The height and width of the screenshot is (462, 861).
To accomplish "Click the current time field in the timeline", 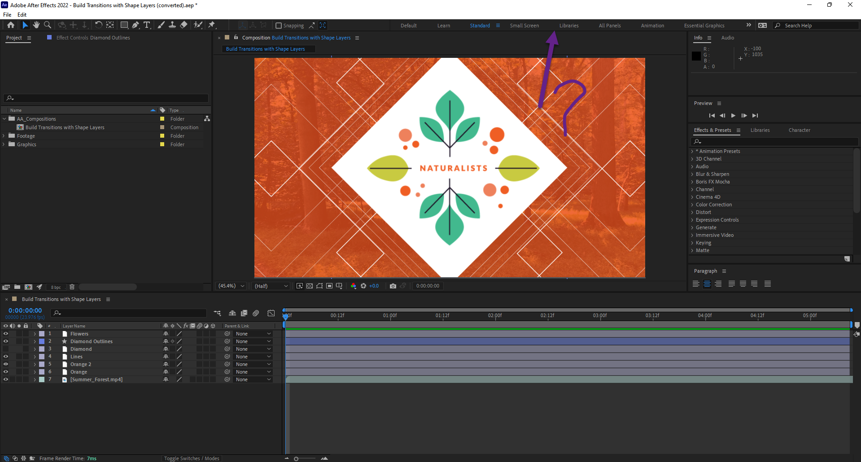I will click(25, 310).
